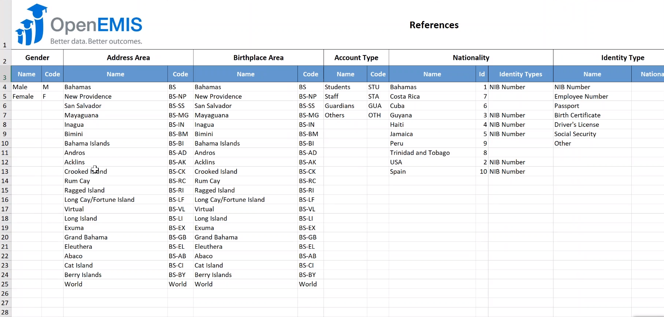Image resolution: width=664 pixels, height=317 pixels.
Task: Select Birthplace Area code BS-VL
Action: [311, 209]
